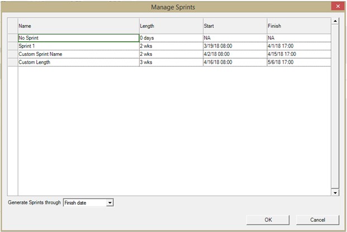
Task: Select the 3 wks length cell
Action: point(172,62)
